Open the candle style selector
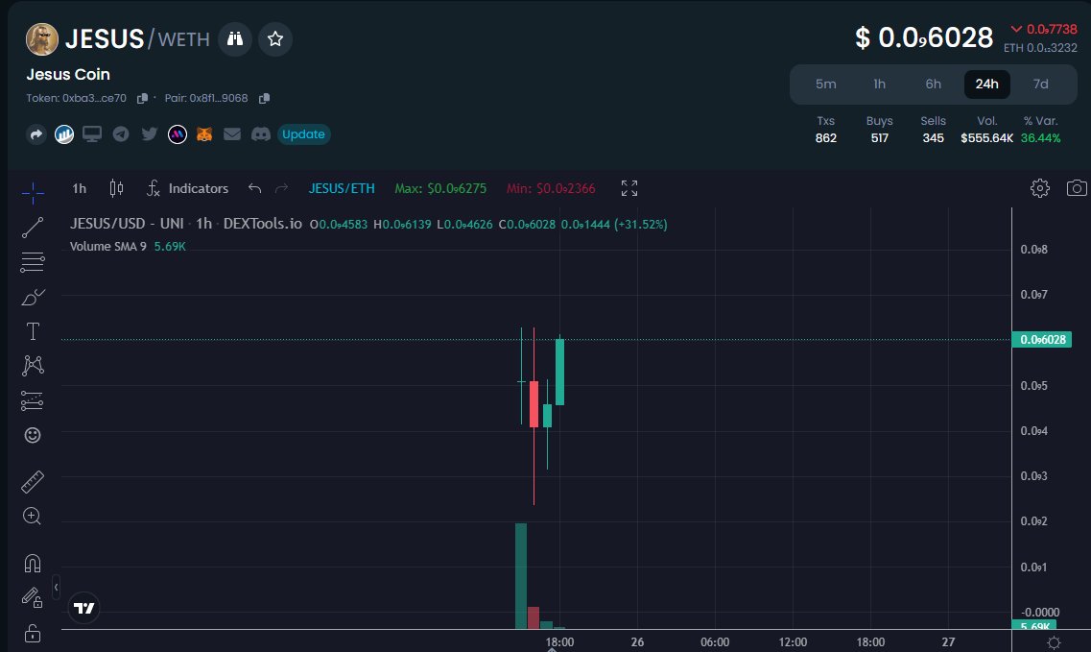This screenshot has height=652, width=1091. click(116, 188)
